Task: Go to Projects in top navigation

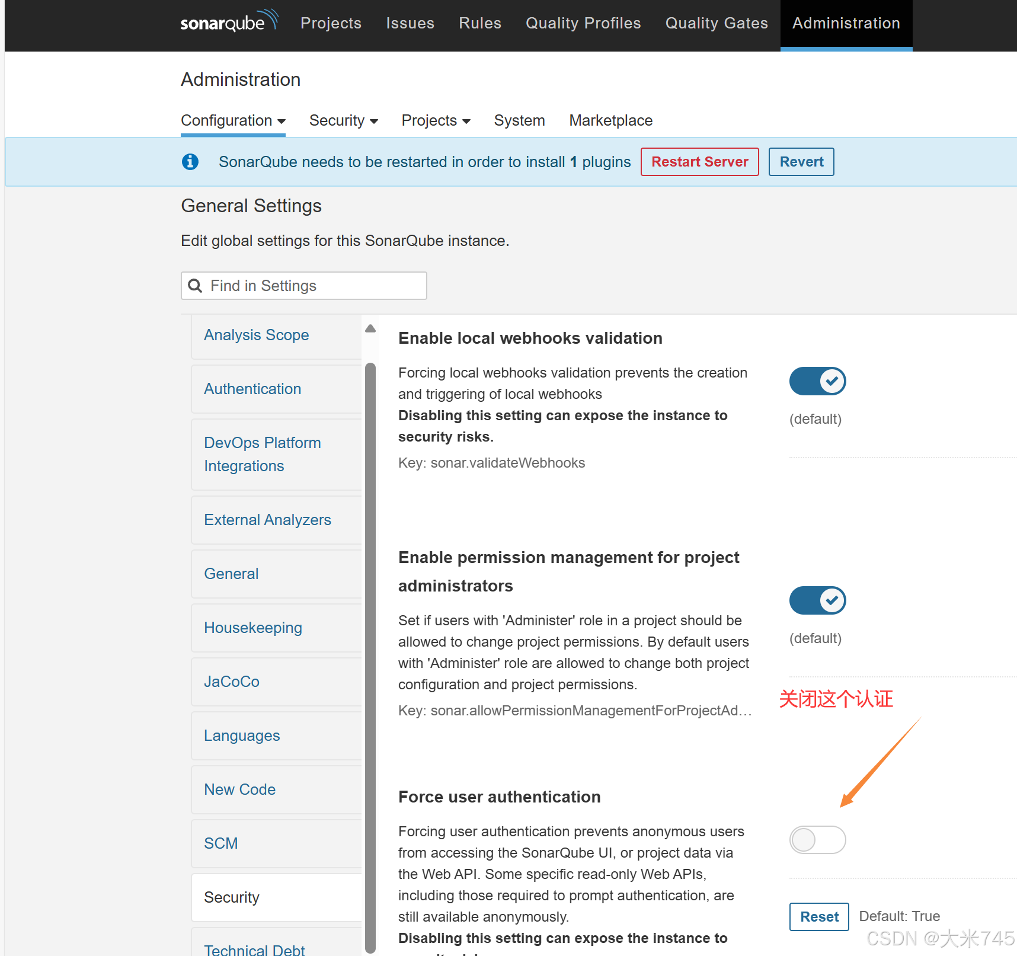Action: click(x=331, y=23)
